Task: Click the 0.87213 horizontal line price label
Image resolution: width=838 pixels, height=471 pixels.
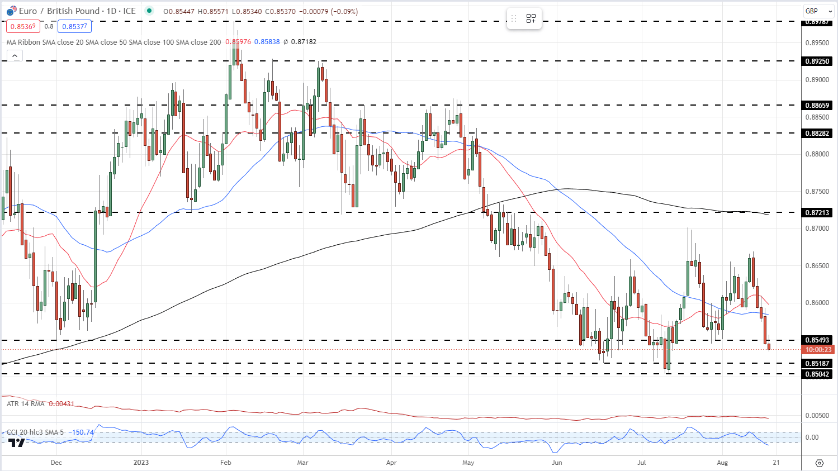Action: 817,213
